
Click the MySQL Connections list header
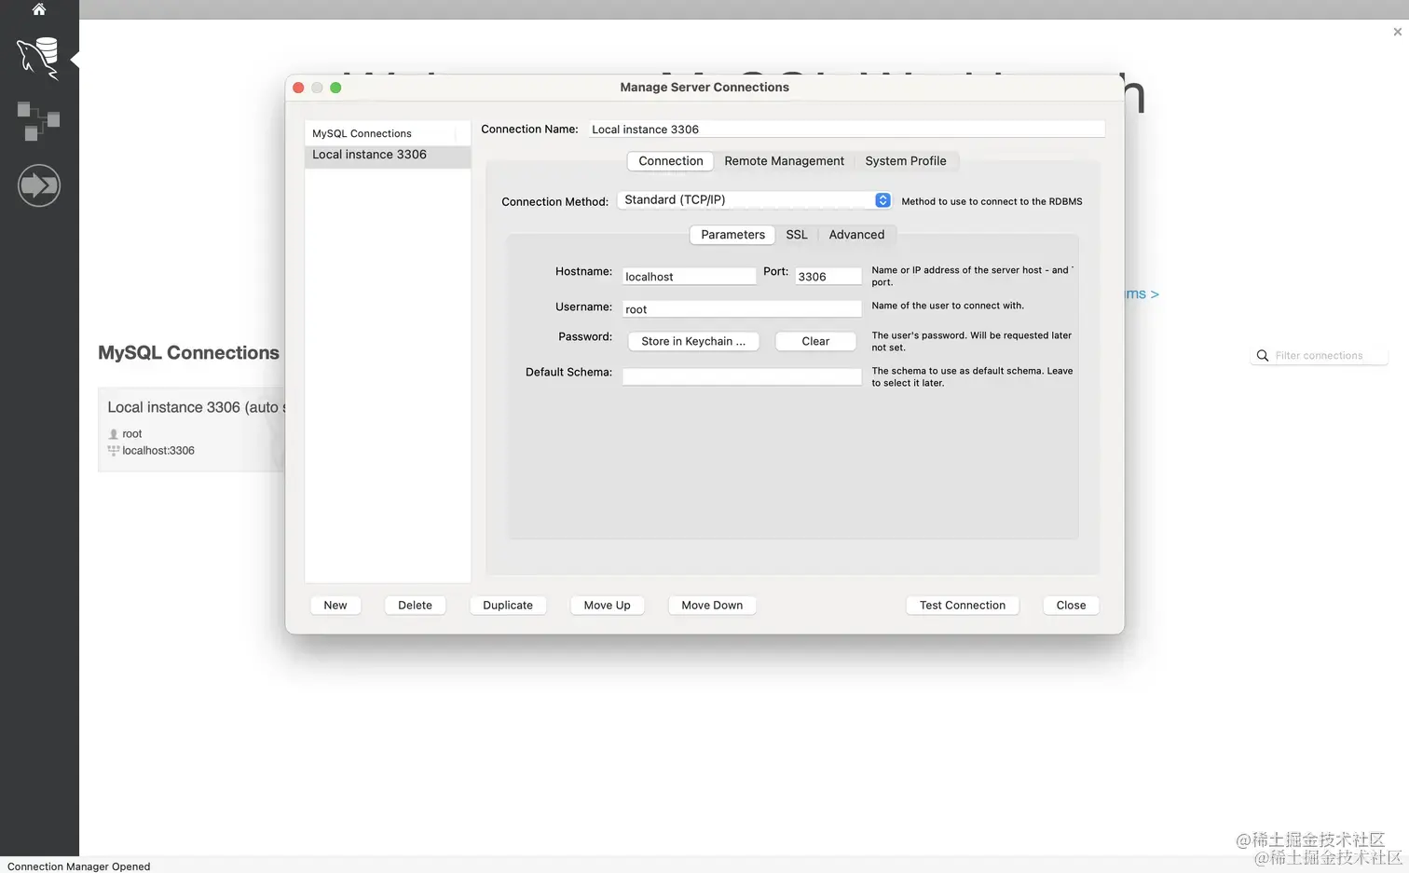pyautogui.click(x=388, y=133)
